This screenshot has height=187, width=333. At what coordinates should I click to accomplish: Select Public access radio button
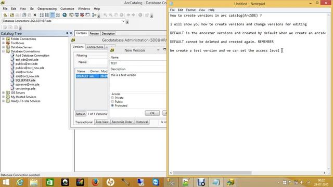coord(112,102)
